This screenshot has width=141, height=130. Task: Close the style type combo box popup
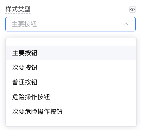point(126,24)
